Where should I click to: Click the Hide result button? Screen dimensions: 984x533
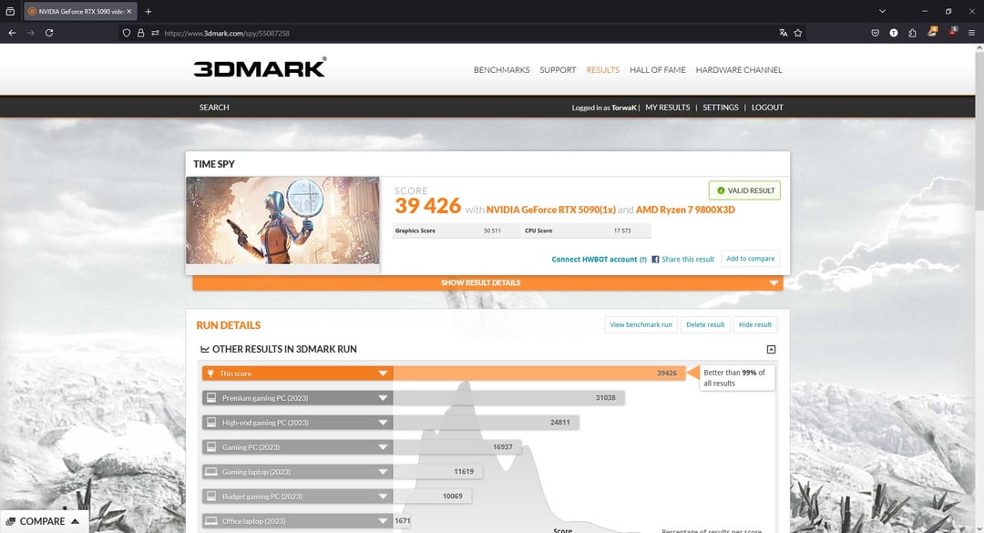point(755,324)
